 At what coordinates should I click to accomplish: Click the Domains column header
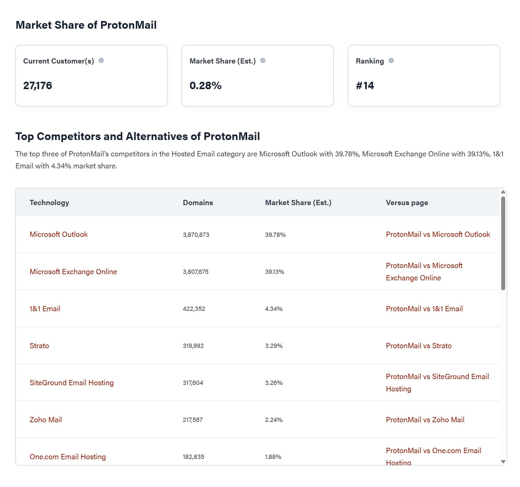(198, 203)
